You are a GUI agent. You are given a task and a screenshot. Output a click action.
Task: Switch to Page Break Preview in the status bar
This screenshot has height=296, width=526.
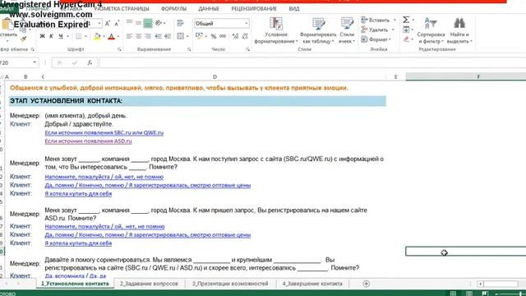pos(485,294)
